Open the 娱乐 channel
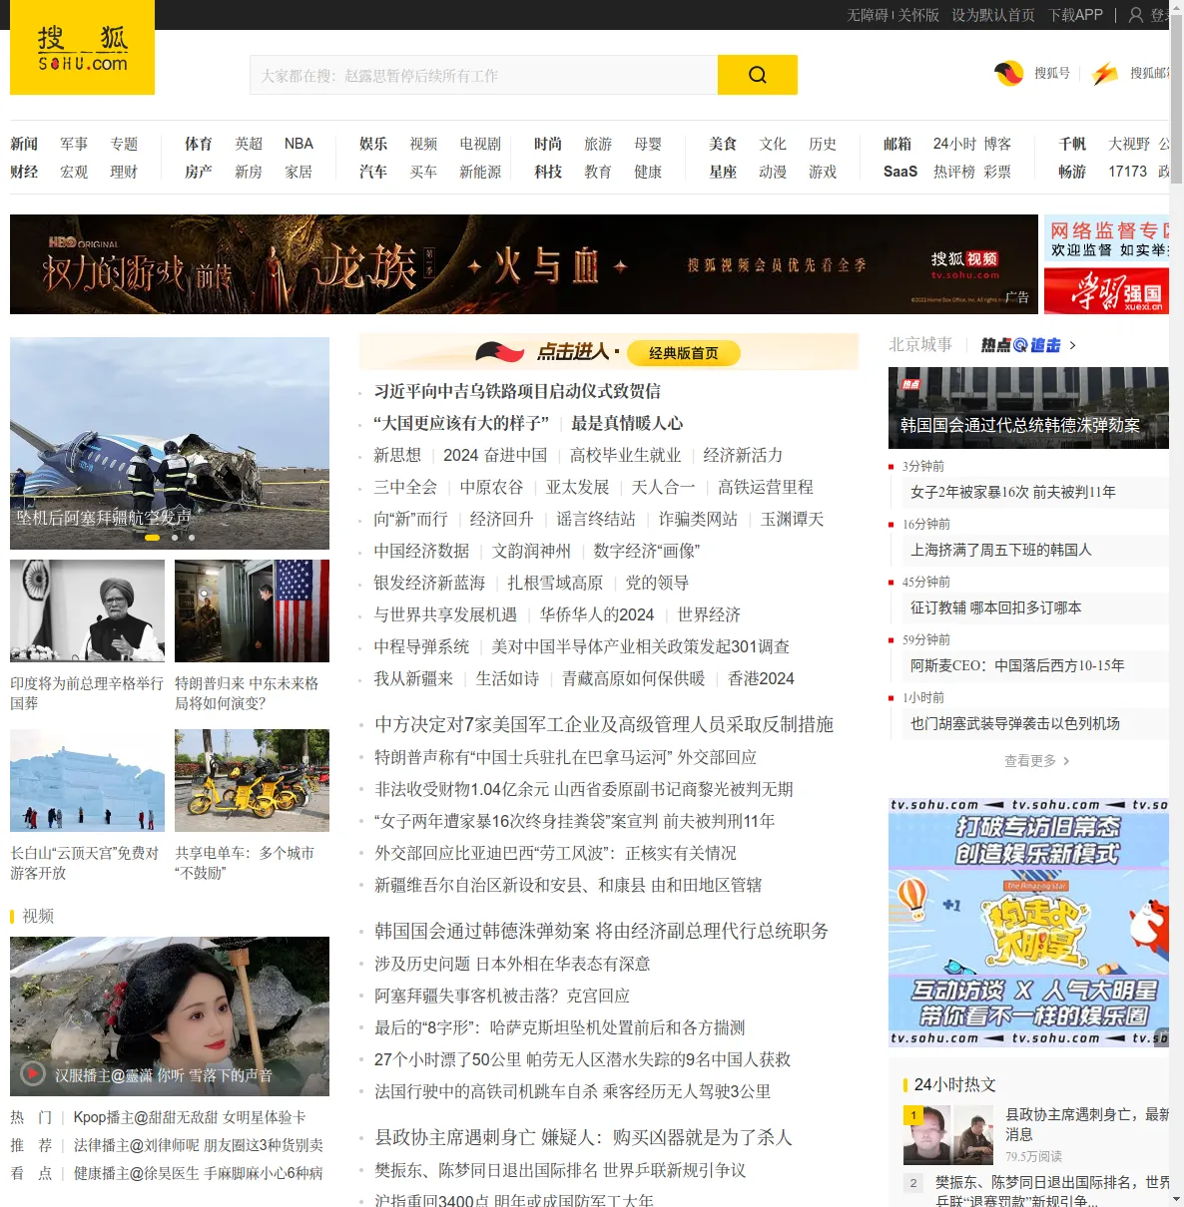 [373, 144]
